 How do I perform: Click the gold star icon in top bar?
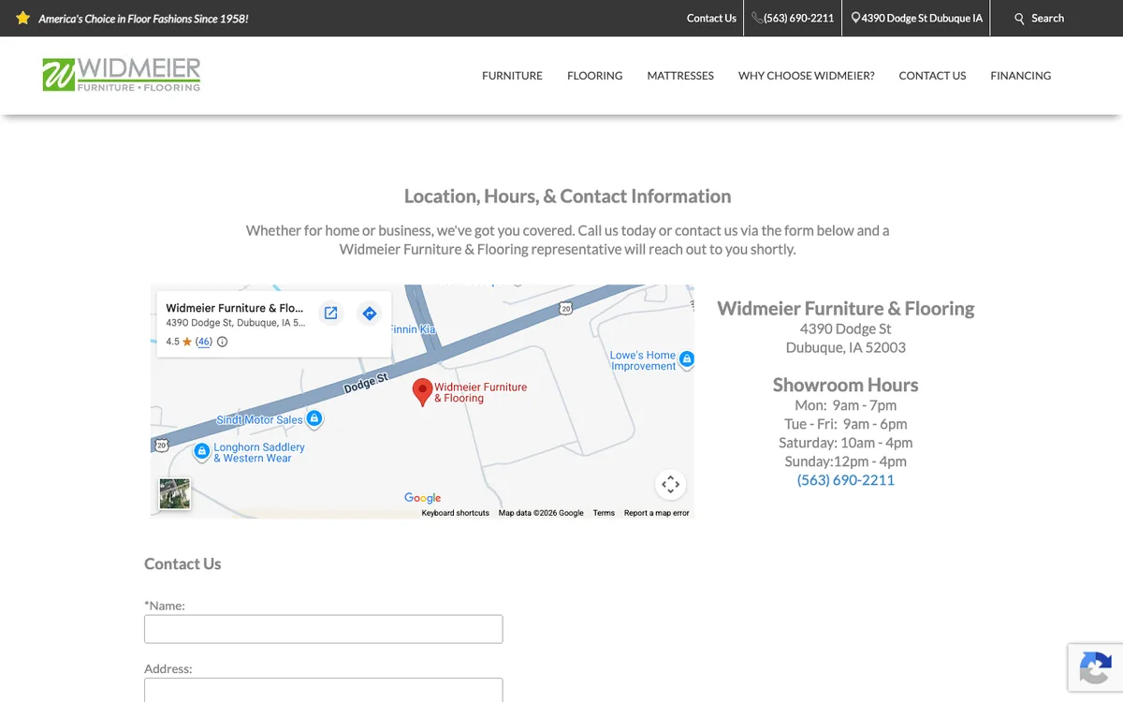pyautogui.click(x=23, y=18)
